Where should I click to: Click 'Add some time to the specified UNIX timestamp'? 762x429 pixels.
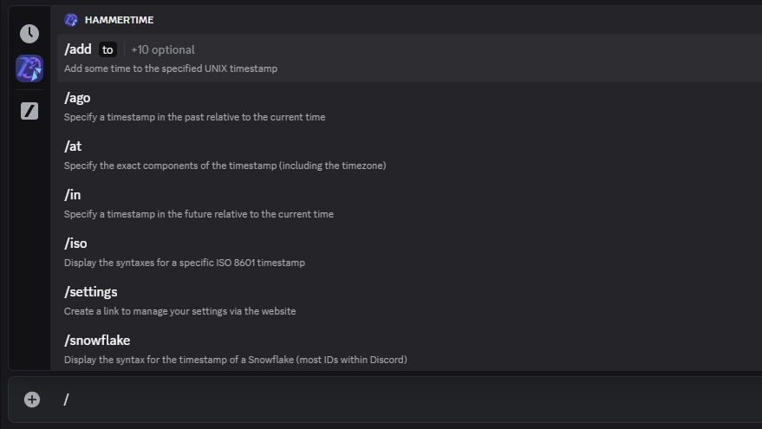171,68
